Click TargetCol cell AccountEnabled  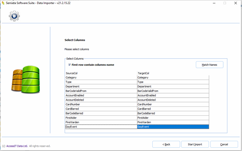click(x=173, y=96)
